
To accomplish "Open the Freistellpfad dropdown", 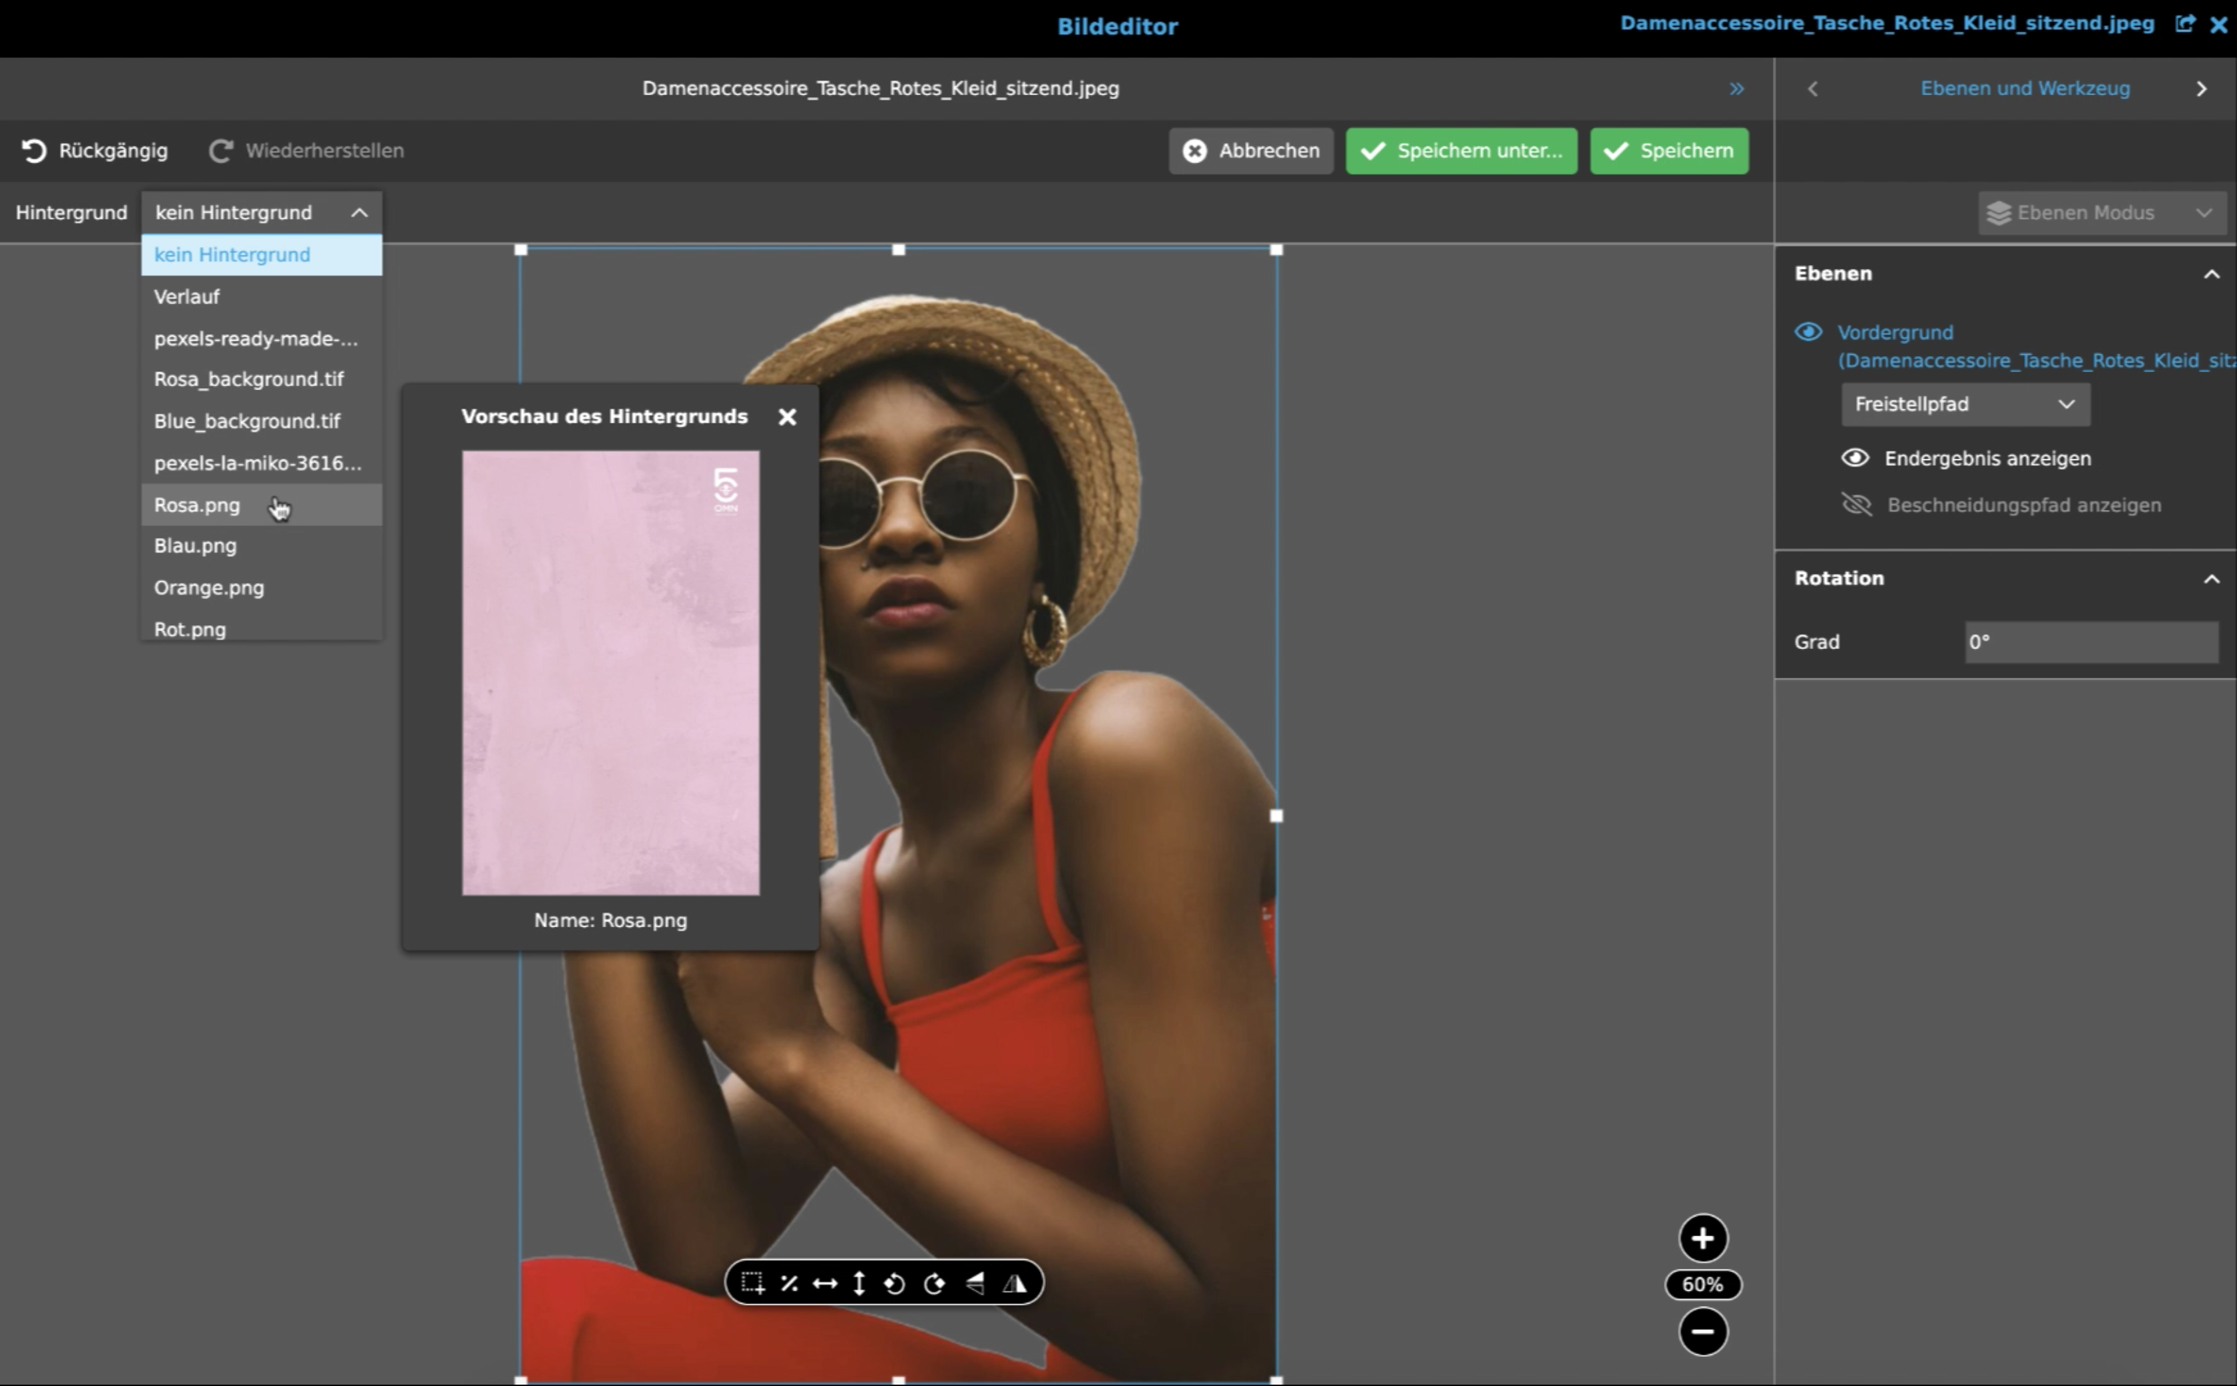I will pyautogui.click(x=1965, y=404).
